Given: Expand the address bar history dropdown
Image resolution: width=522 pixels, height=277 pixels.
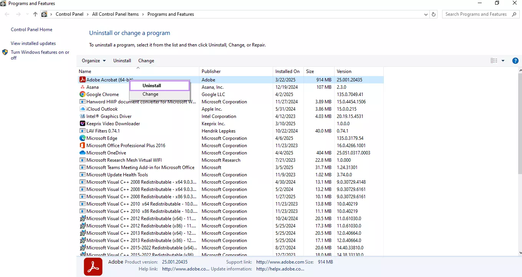Looking at the screenshot, I should [426, 14].
